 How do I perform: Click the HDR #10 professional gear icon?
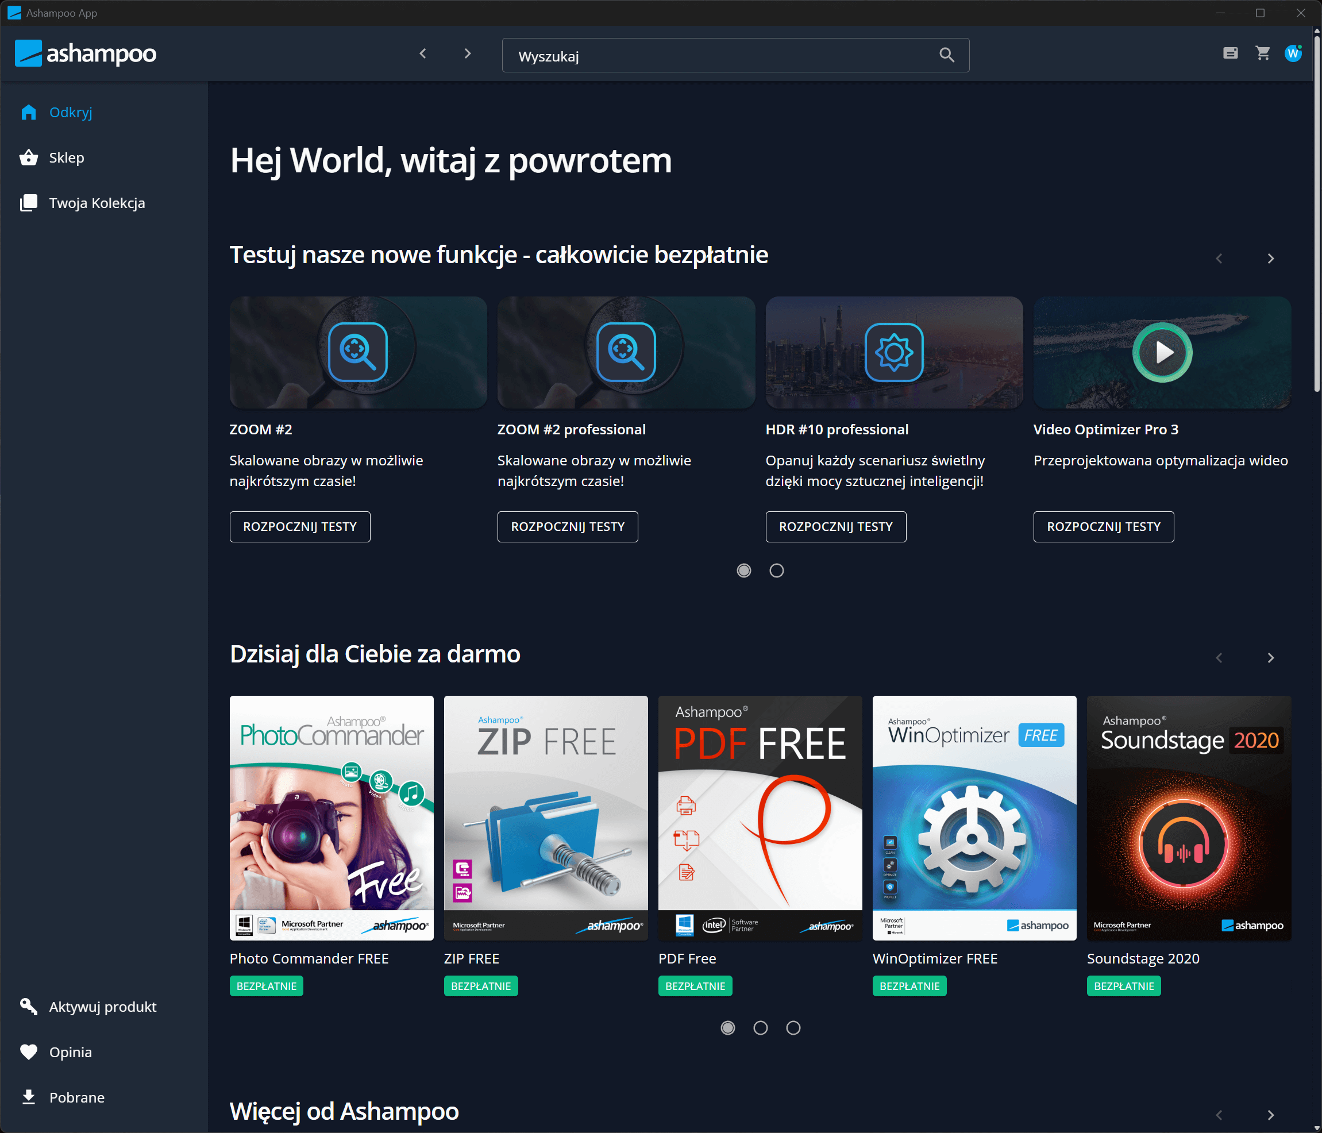894,352
